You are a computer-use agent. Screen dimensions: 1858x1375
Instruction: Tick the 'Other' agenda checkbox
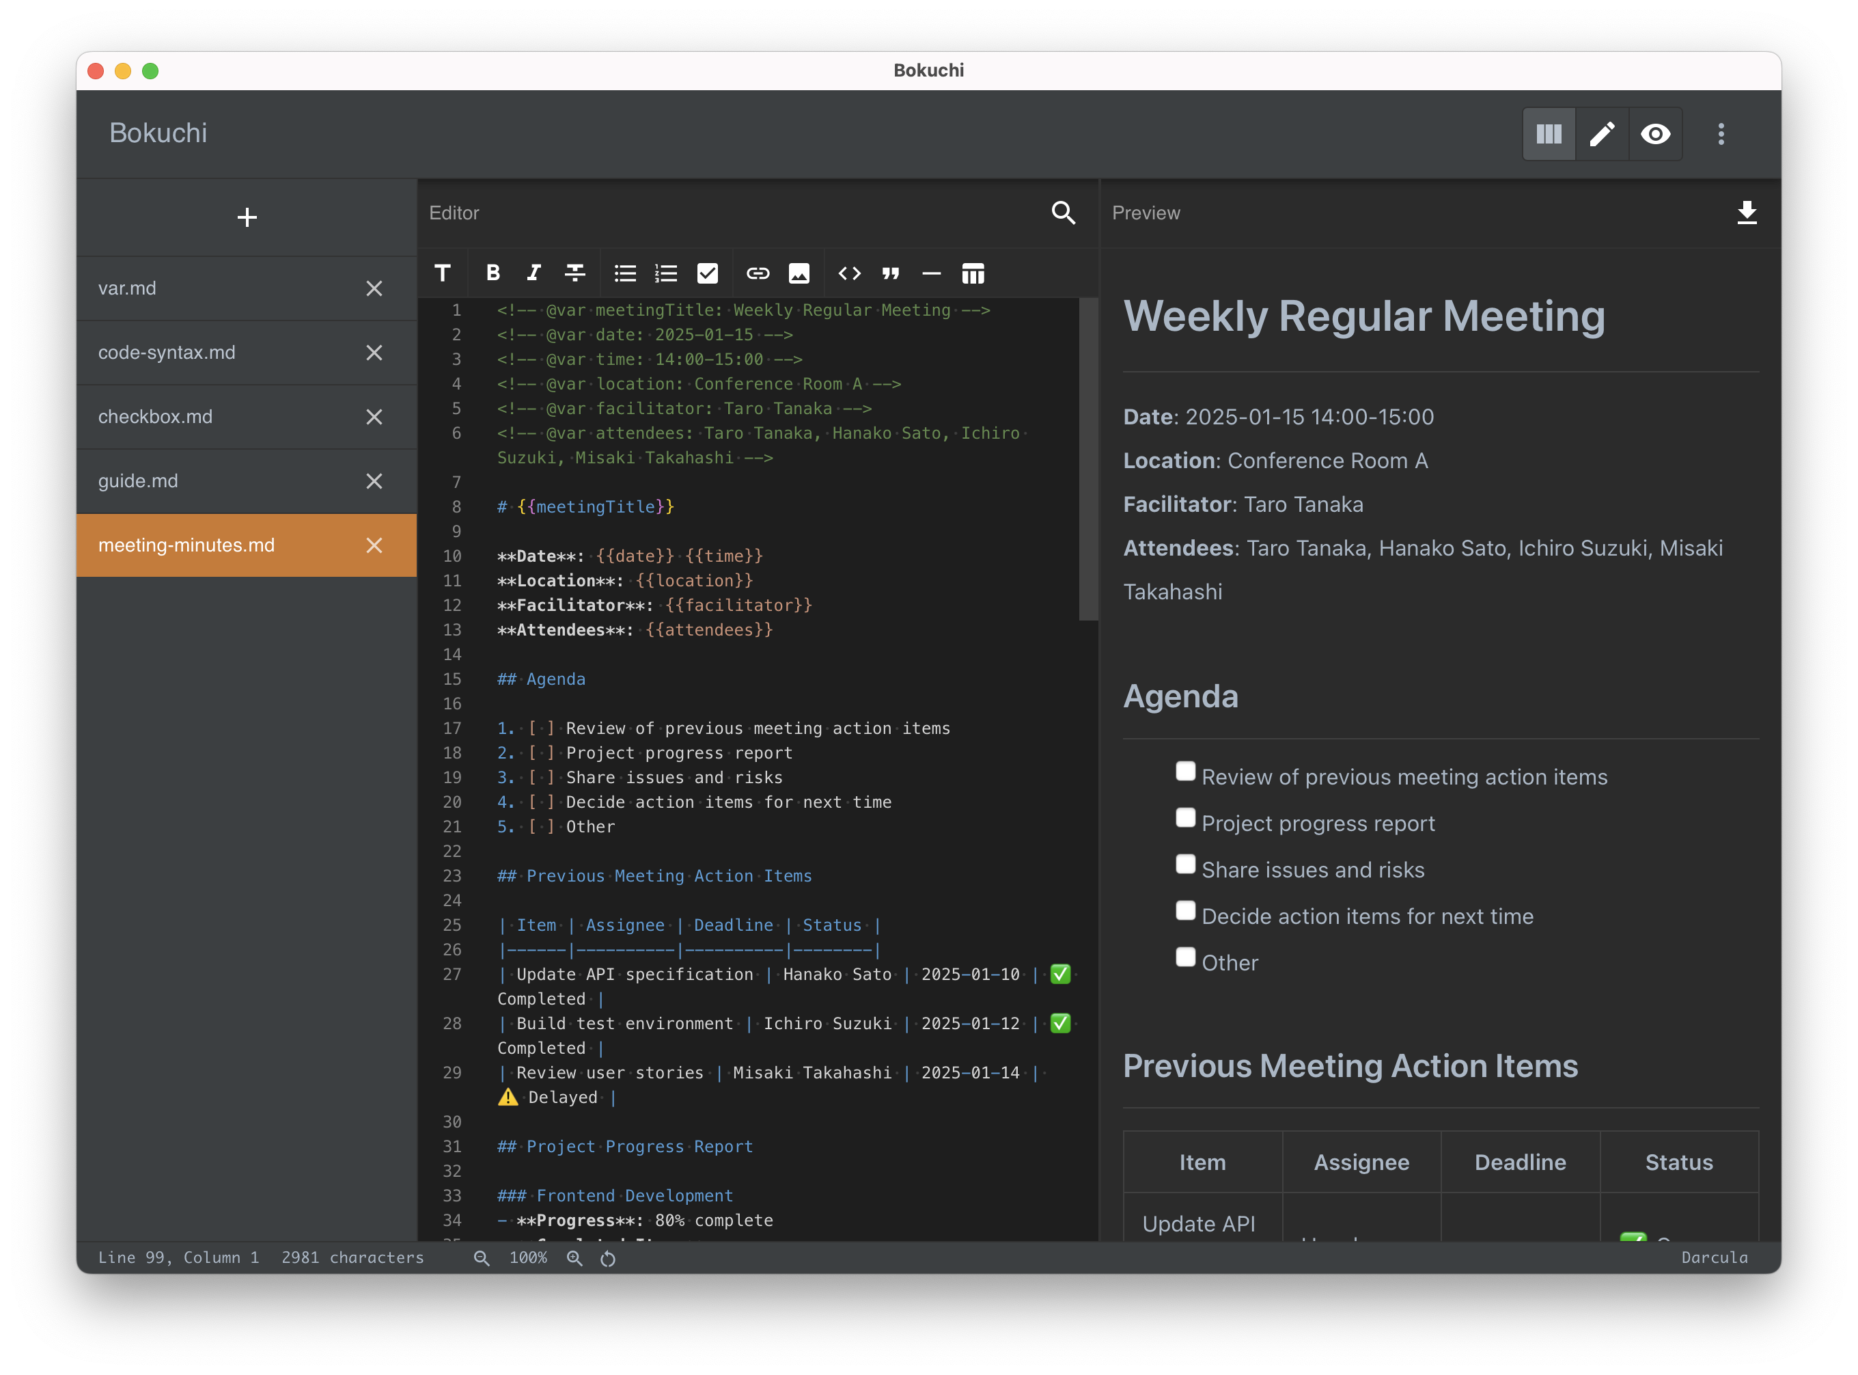[x=1185, y=957]
